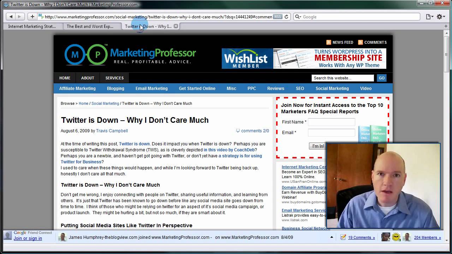Open 'Email Marketing Servic...' ad link
The image size is (452, 254).
[304, 210]
